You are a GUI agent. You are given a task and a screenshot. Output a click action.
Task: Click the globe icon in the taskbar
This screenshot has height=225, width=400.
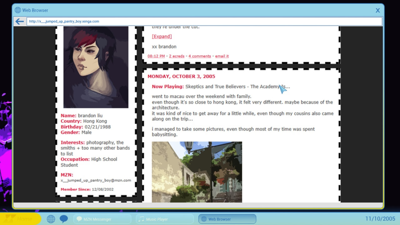[x=51, y=219]
